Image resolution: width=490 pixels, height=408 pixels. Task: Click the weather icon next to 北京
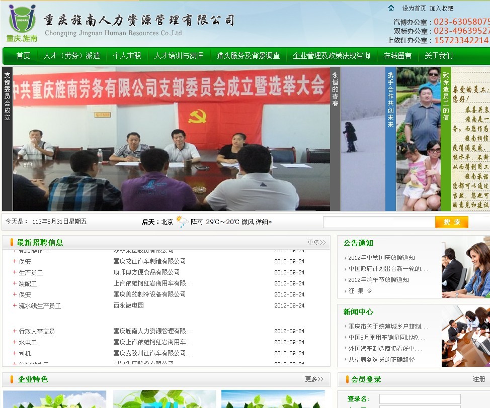tap(182, 222)
